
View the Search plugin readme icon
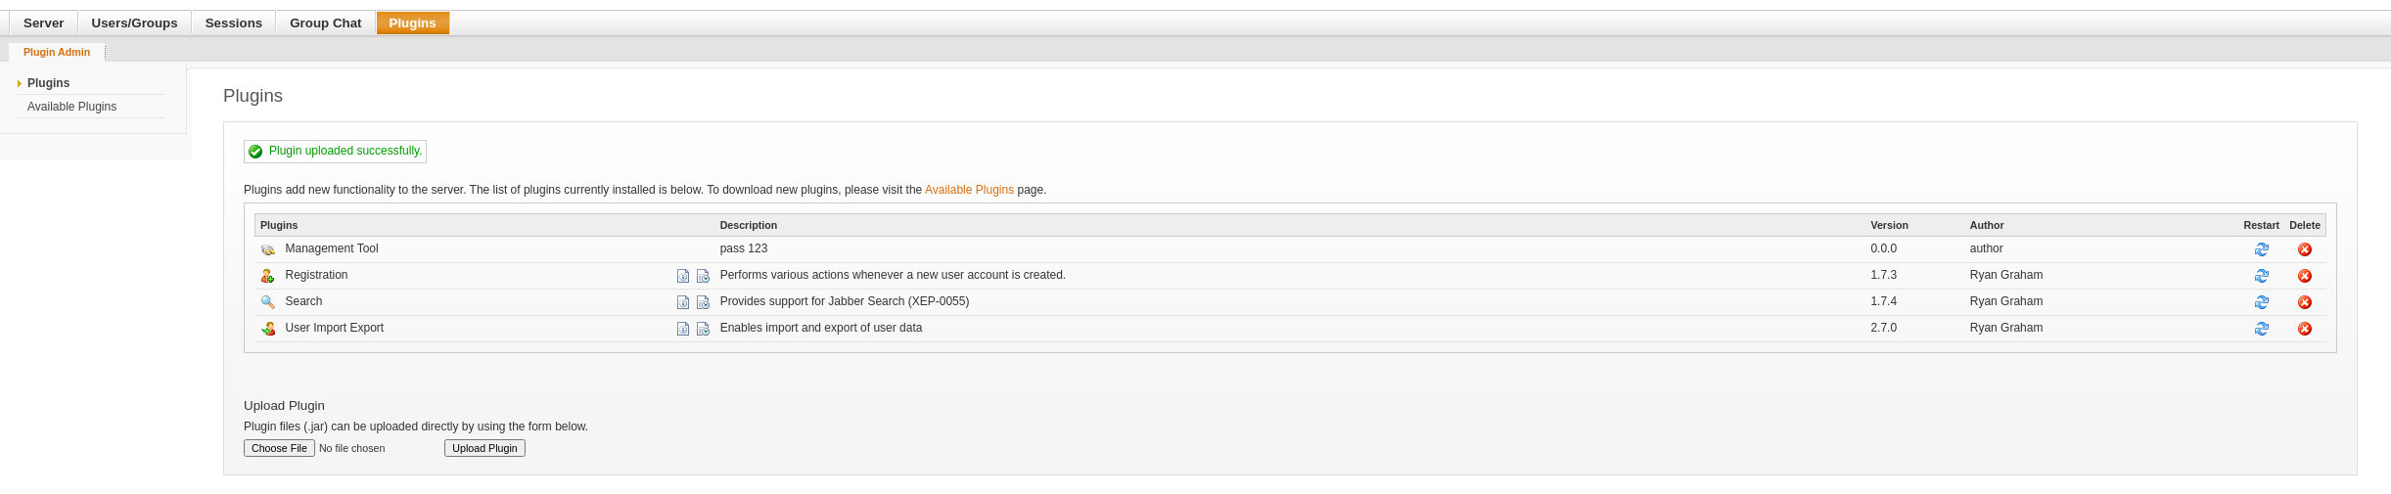point(683,302)
